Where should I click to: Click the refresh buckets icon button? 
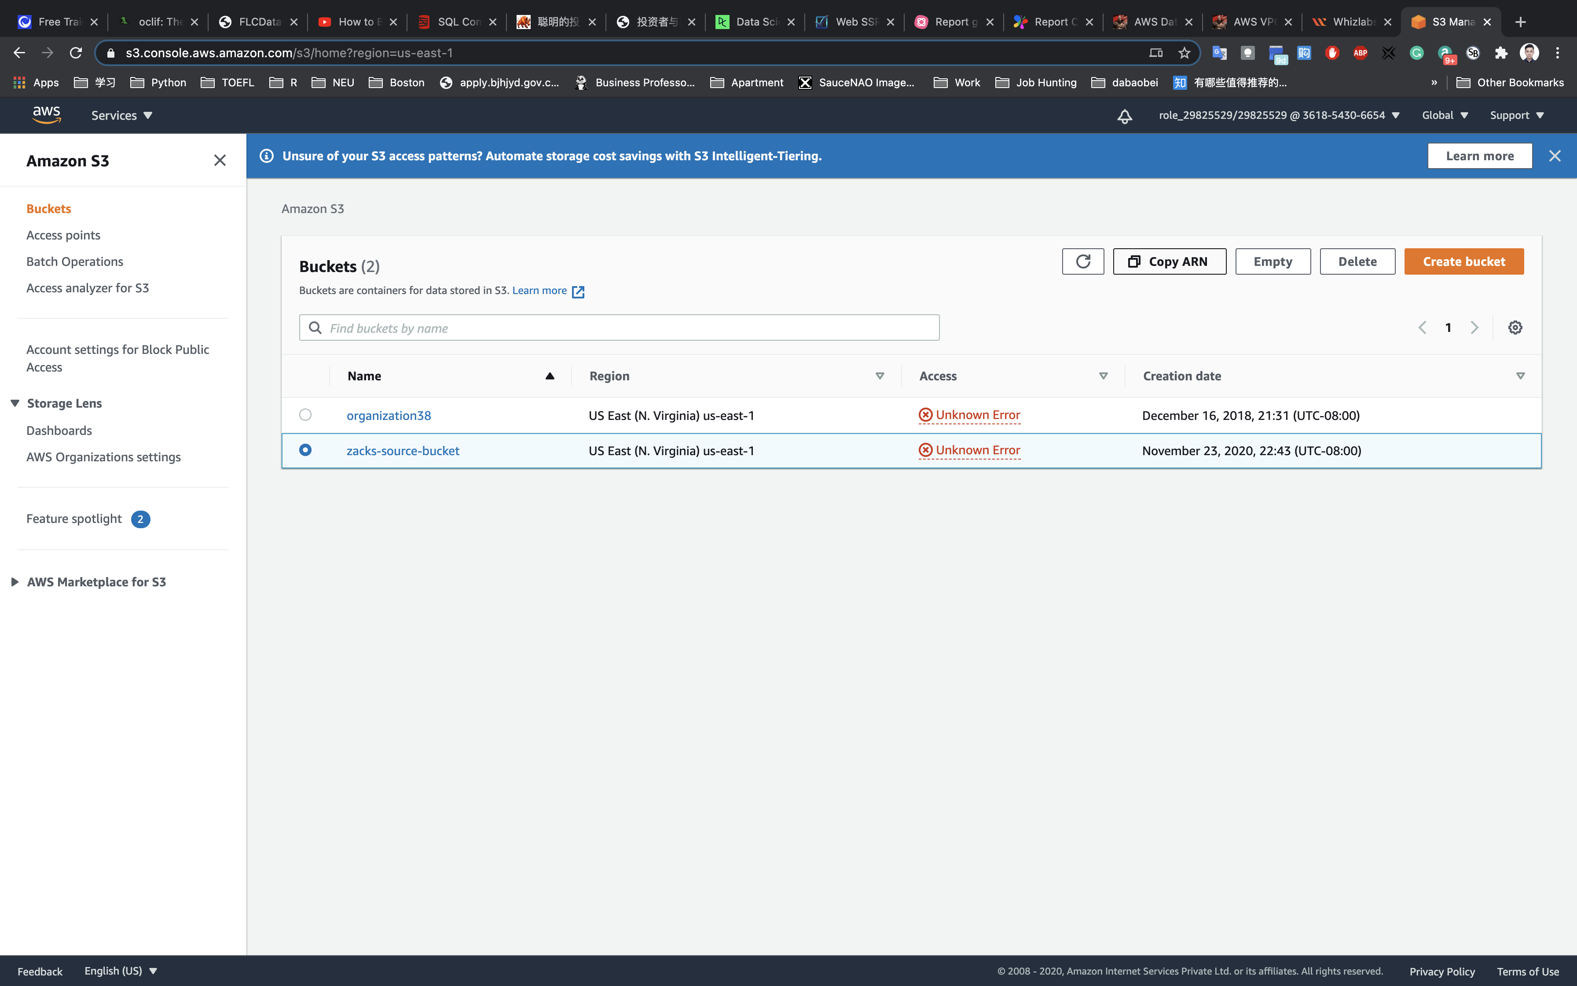pyautogui.click(x=1082, y=261)
